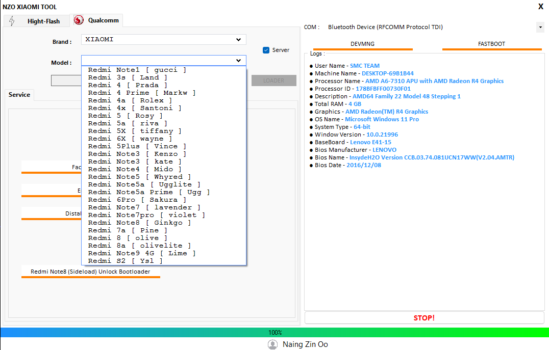549x350 pixels.
Task: Select Redmi Note5a Prime [ Ugg ] model
Action: 163,192
